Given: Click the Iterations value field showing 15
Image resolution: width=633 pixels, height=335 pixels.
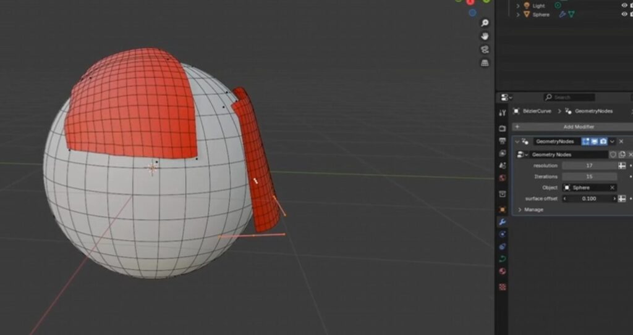Looking at the screenshot, I should click(x=589, y=176).
